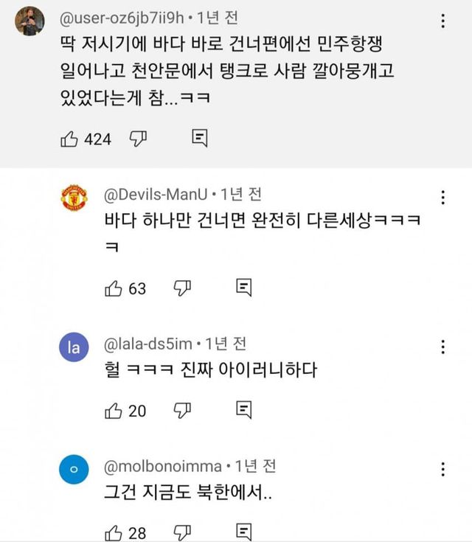Like the @molbonoimma reply
This screenshot has height=542, width=472.
point(114,532)
